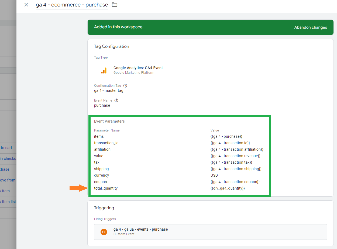Image resolution: width=337 pixels, height=249 pixels.
Task: Click the USD currency value
Action: (x=214, y=175)
